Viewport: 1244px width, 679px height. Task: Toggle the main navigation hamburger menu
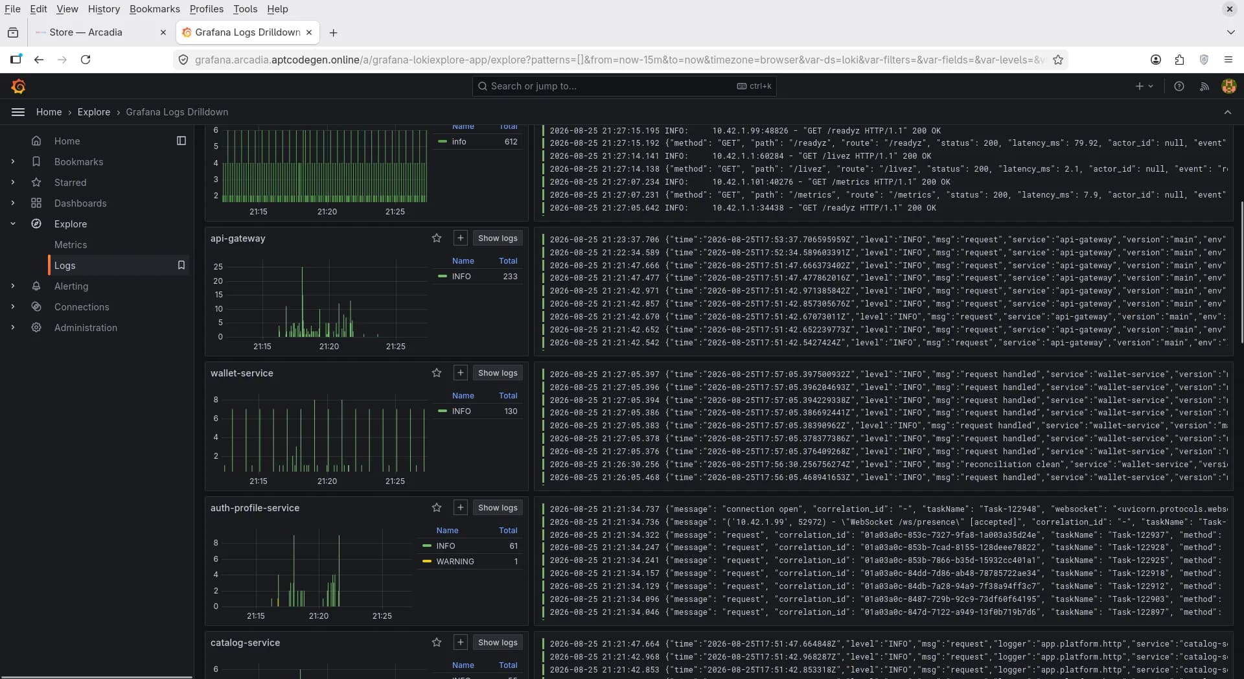click(18, 112)
